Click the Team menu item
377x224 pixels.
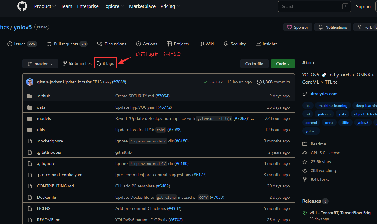pyautogui.click(x=66, y=6)
